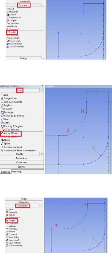Select Tangent constraint in bottom panel
Image resolution: width=112 pixels, height=253 pixels.
pos(11,220)
